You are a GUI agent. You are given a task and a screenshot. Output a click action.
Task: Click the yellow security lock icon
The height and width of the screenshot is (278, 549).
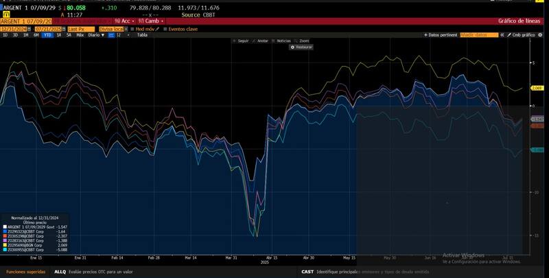[5, 12]
